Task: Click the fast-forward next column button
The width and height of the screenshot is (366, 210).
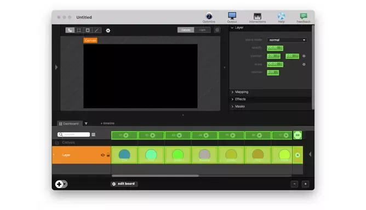Action: click(298, 135)
